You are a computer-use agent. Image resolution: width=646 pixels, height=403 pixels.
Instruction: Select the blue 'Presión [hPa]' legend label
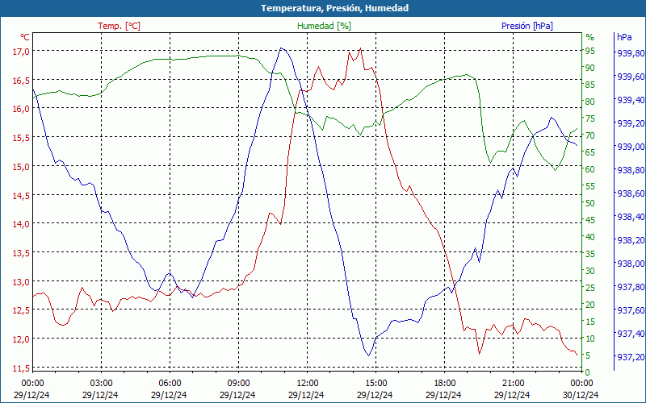[x=527, y=26]
